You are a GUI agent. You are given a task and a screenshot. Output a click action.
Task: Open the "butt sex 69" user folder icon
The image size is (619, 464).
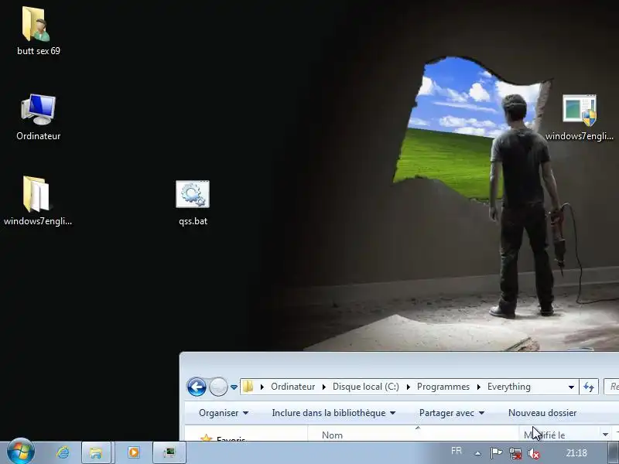[x=38, y=31]
